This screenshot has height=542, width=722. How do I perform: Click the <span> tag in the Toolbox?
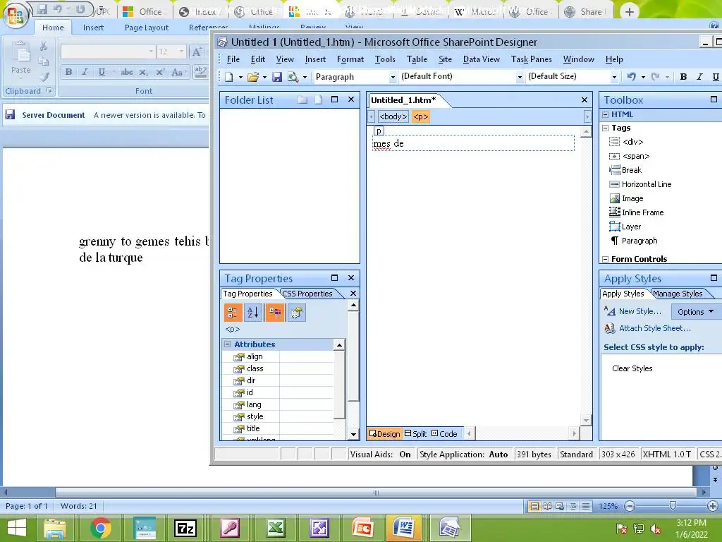coord(629,156)
